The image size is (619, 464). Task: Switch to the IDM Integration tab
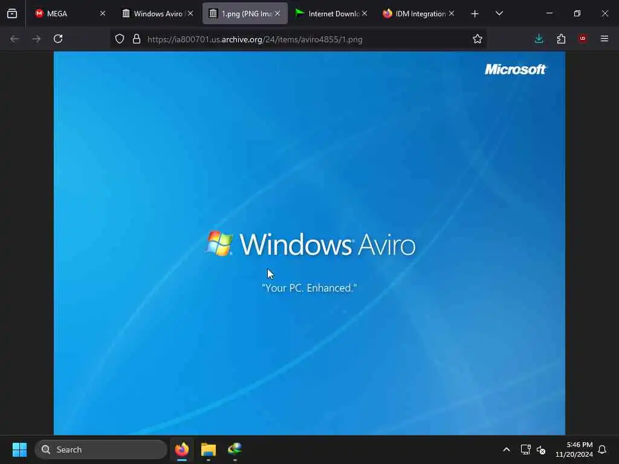pyautogui.click(x=418, y=13)
